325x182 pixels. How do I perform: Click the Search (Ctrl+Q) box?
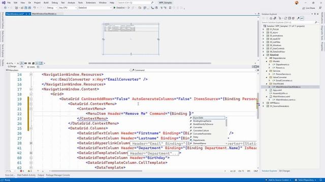pyautogui.click(x=136, y=3)
